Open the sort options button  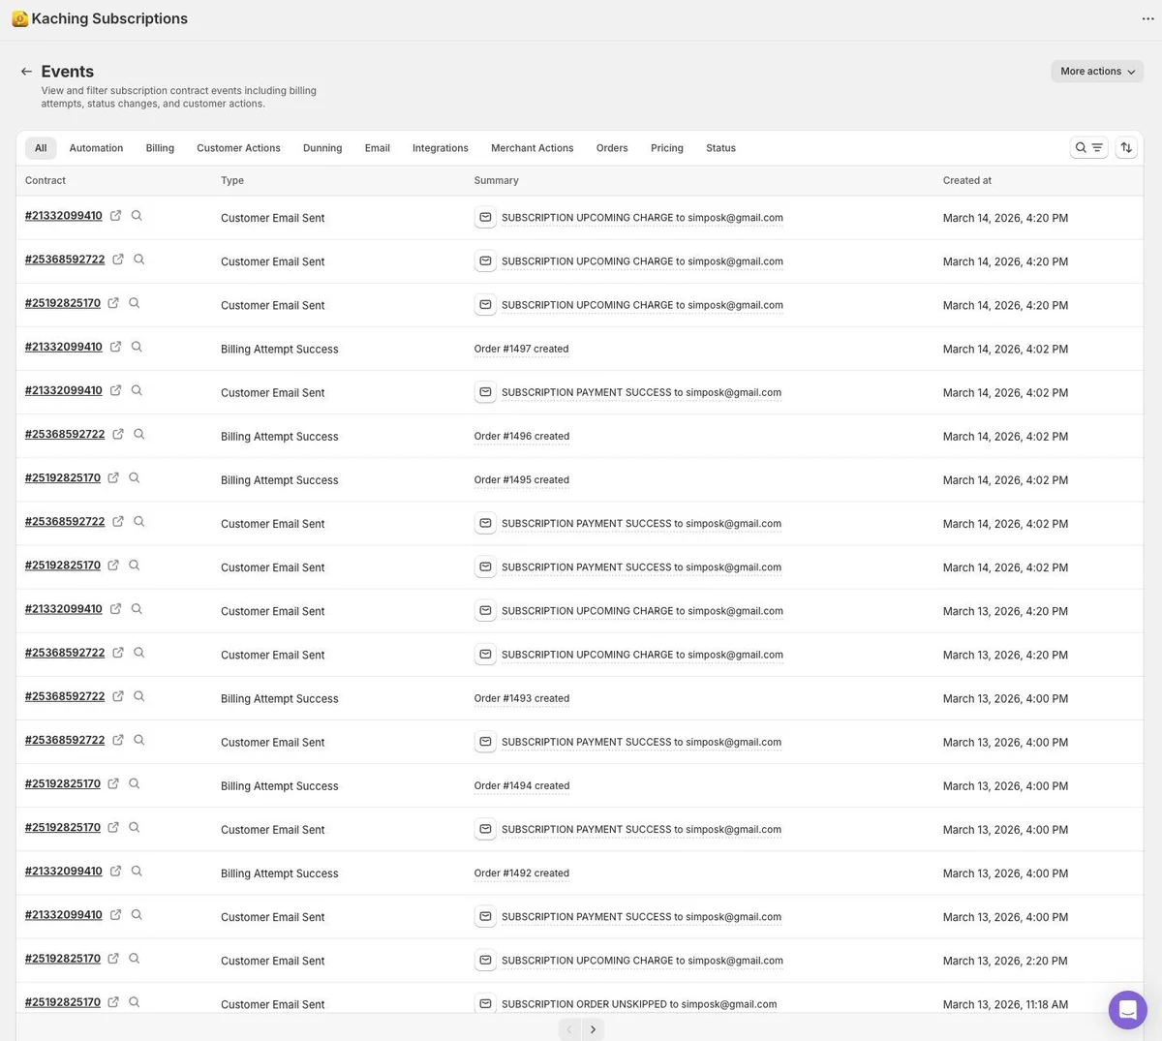(x=1126, y=148)
